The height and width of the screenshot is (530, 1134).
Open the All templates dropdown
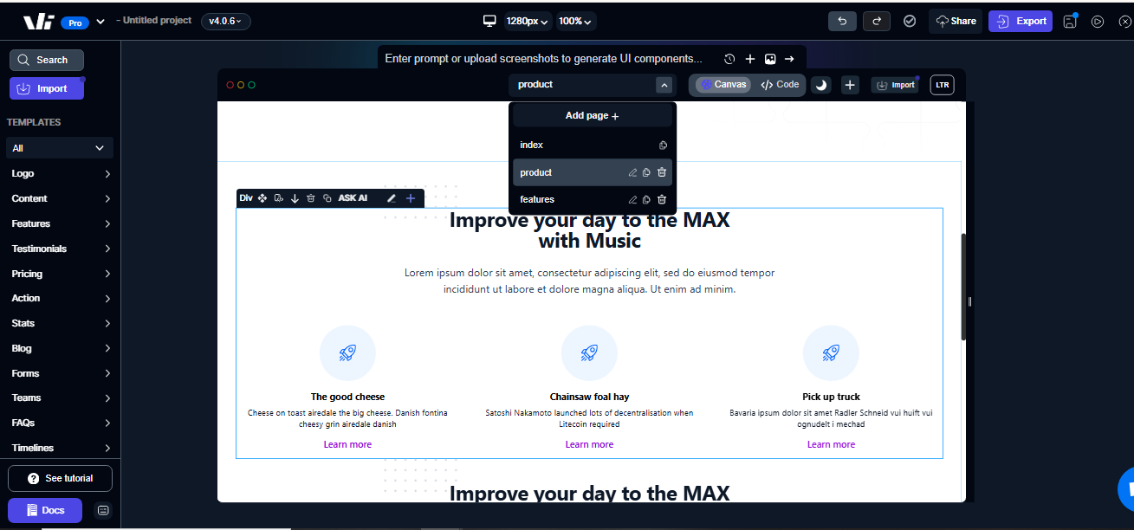(60, 148)
